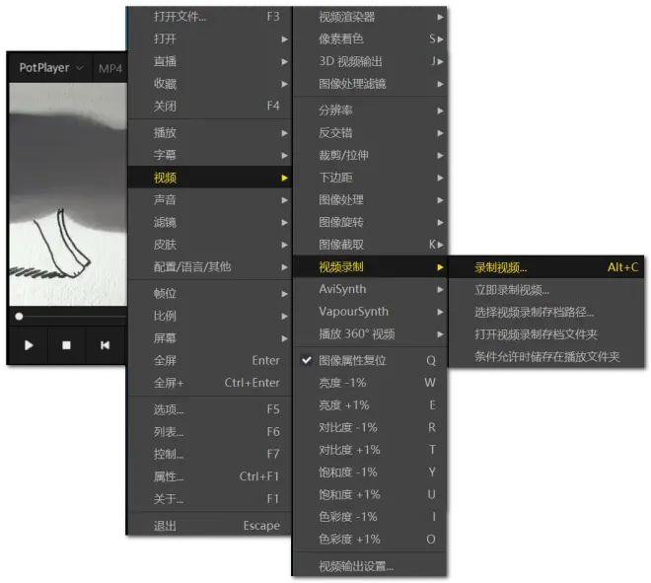Click the Play button in PotPlayer
The width and height of the screenshot is (651, 583).
click(29, 345)
